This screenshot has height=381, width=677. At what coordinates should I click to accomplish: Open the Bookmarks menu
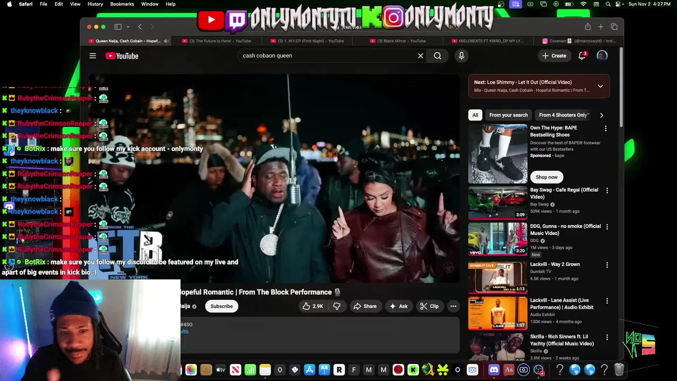122,4
